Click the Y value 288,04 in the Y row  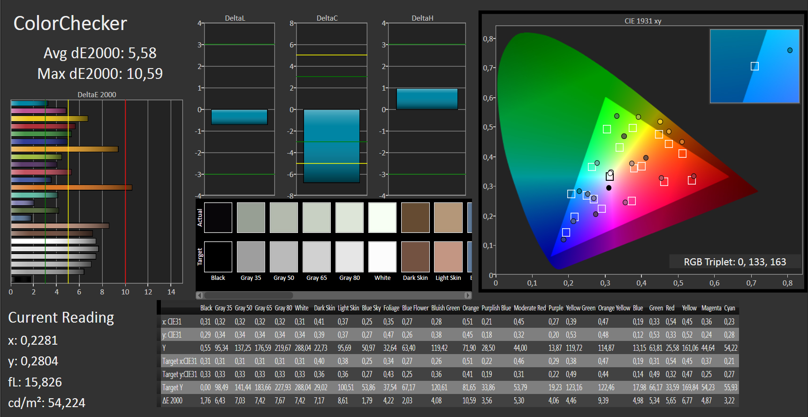(x=303, y=348)
